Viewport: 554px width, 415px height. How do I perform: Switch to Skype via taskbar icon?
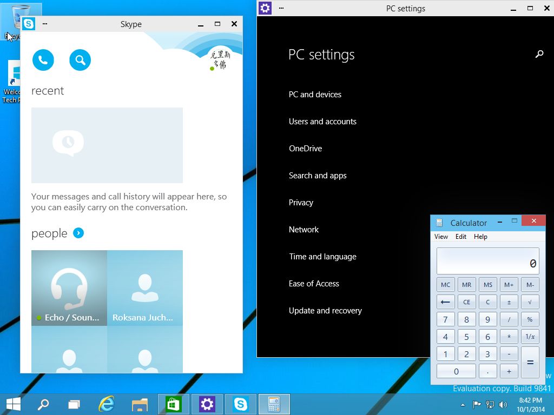click(241, 404)
